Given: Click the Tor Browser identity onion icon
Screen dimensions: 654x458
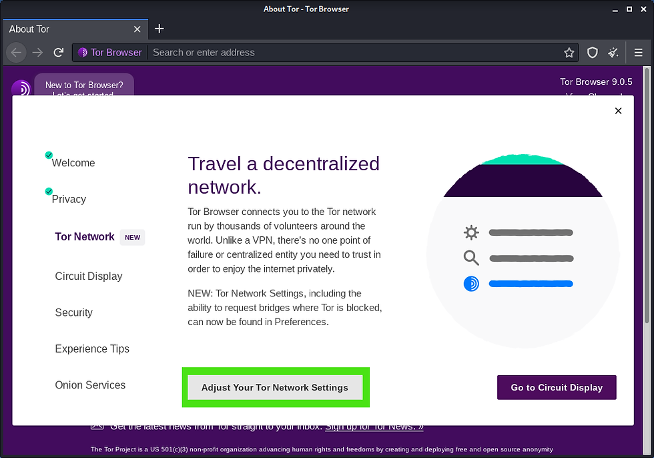Looking at the screenshot, I should (x=83, y=53).
